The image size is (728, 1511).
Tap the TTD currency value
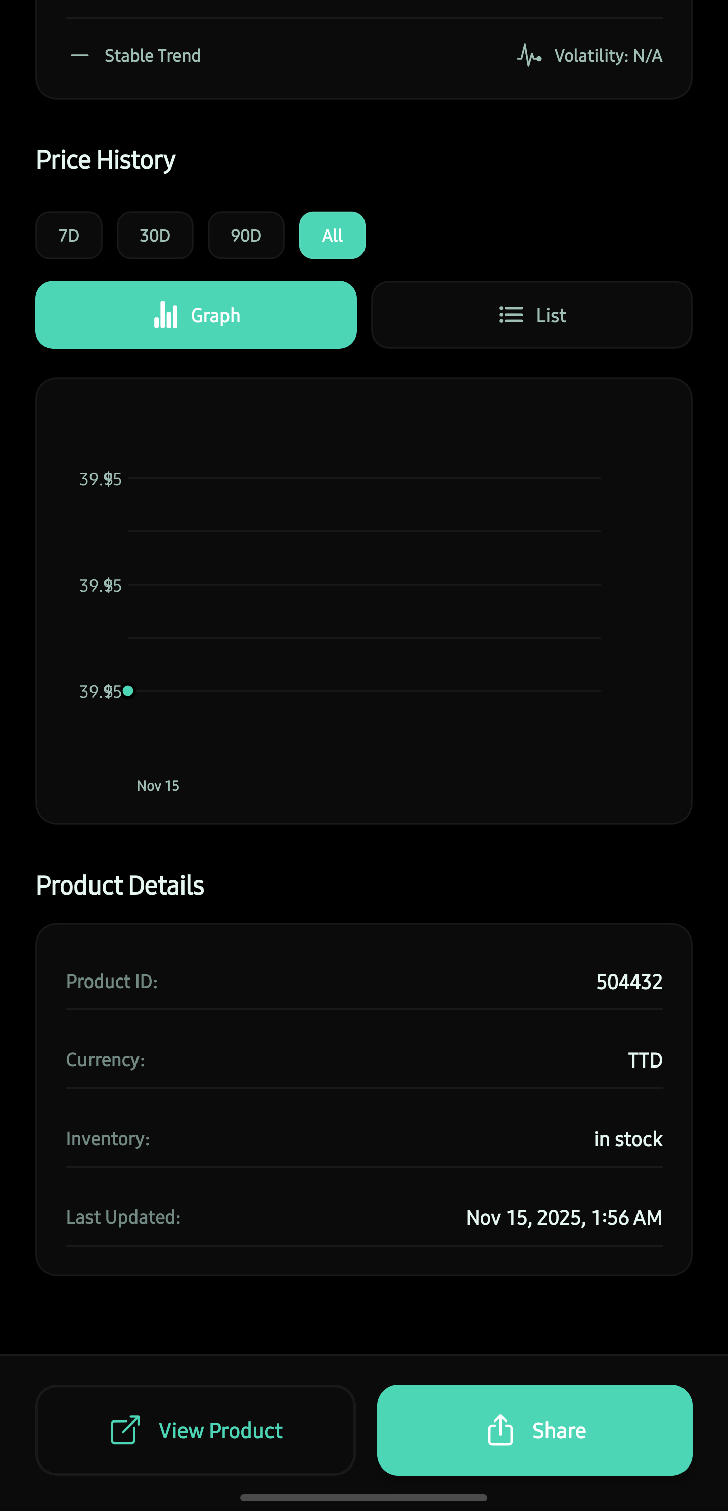(645, 1060)
